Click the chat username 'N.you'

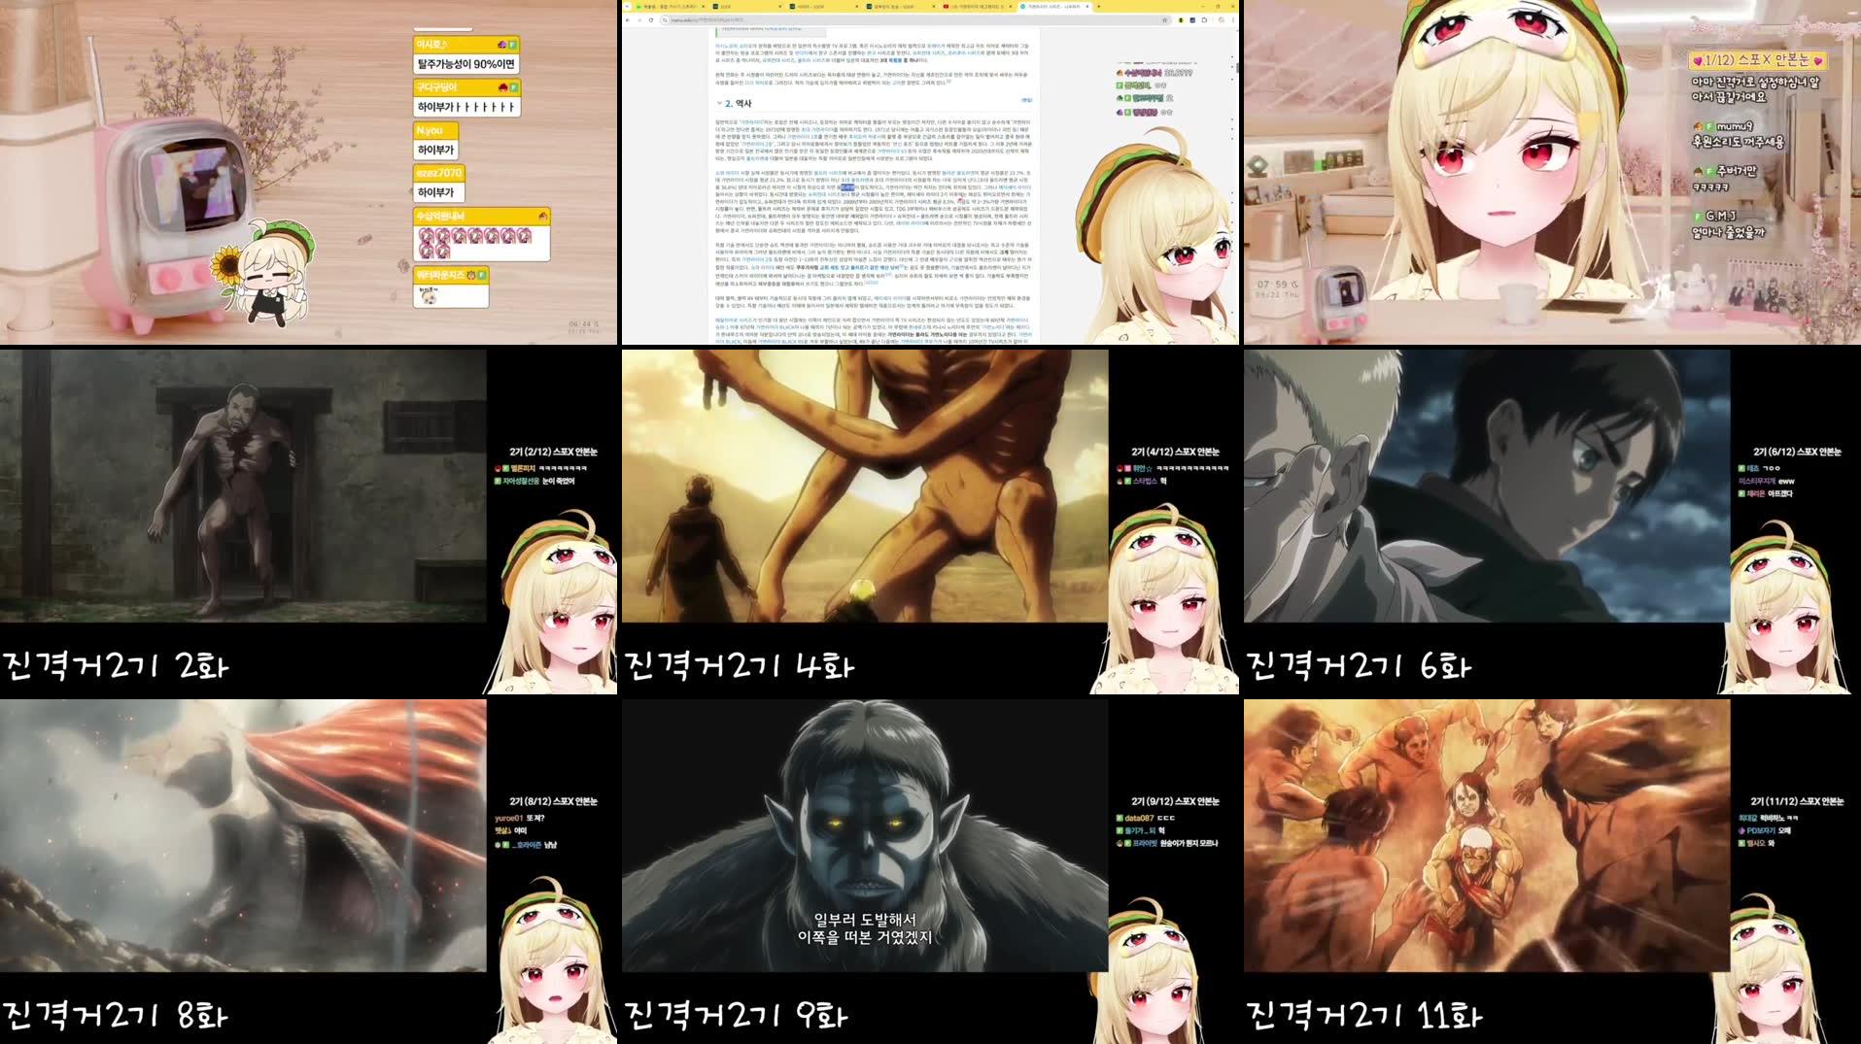click(429, 130)
